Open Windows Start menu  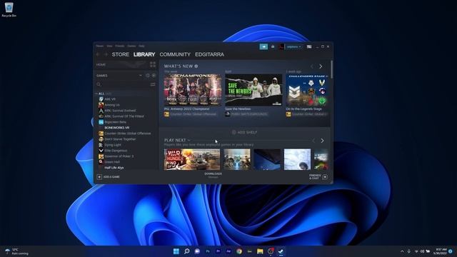tap(176, 251)
